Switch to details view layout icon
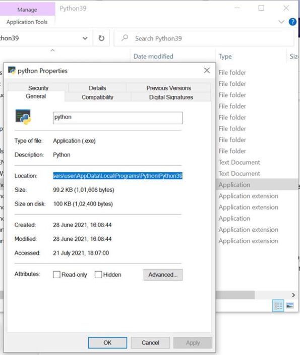The image size is (300, 355). (278, 306)
